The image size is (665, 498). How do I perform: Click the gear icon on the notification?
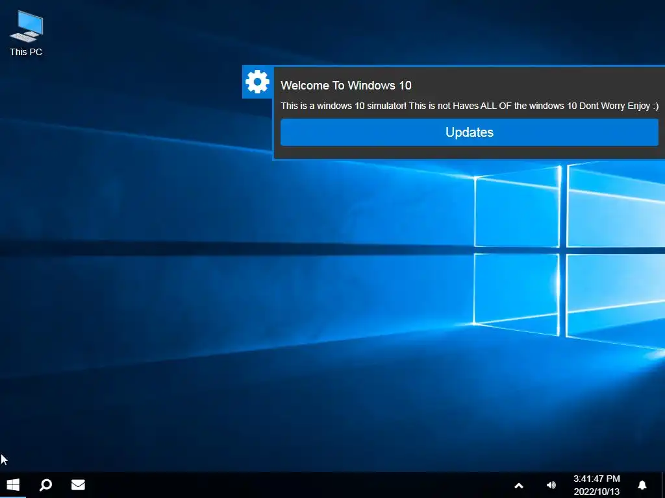click(257, 82)
